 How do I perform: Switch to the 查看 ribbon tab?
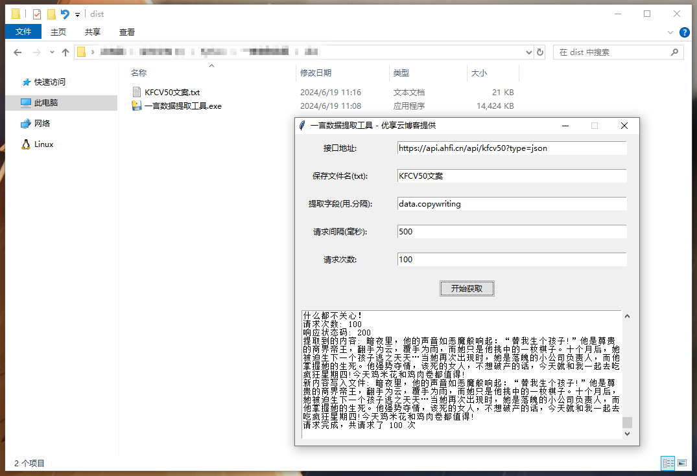pos(126,31)
